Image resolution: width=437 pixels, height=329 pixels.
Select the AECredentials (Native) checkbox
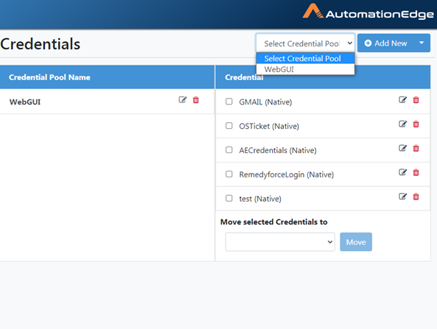point(228,149)
